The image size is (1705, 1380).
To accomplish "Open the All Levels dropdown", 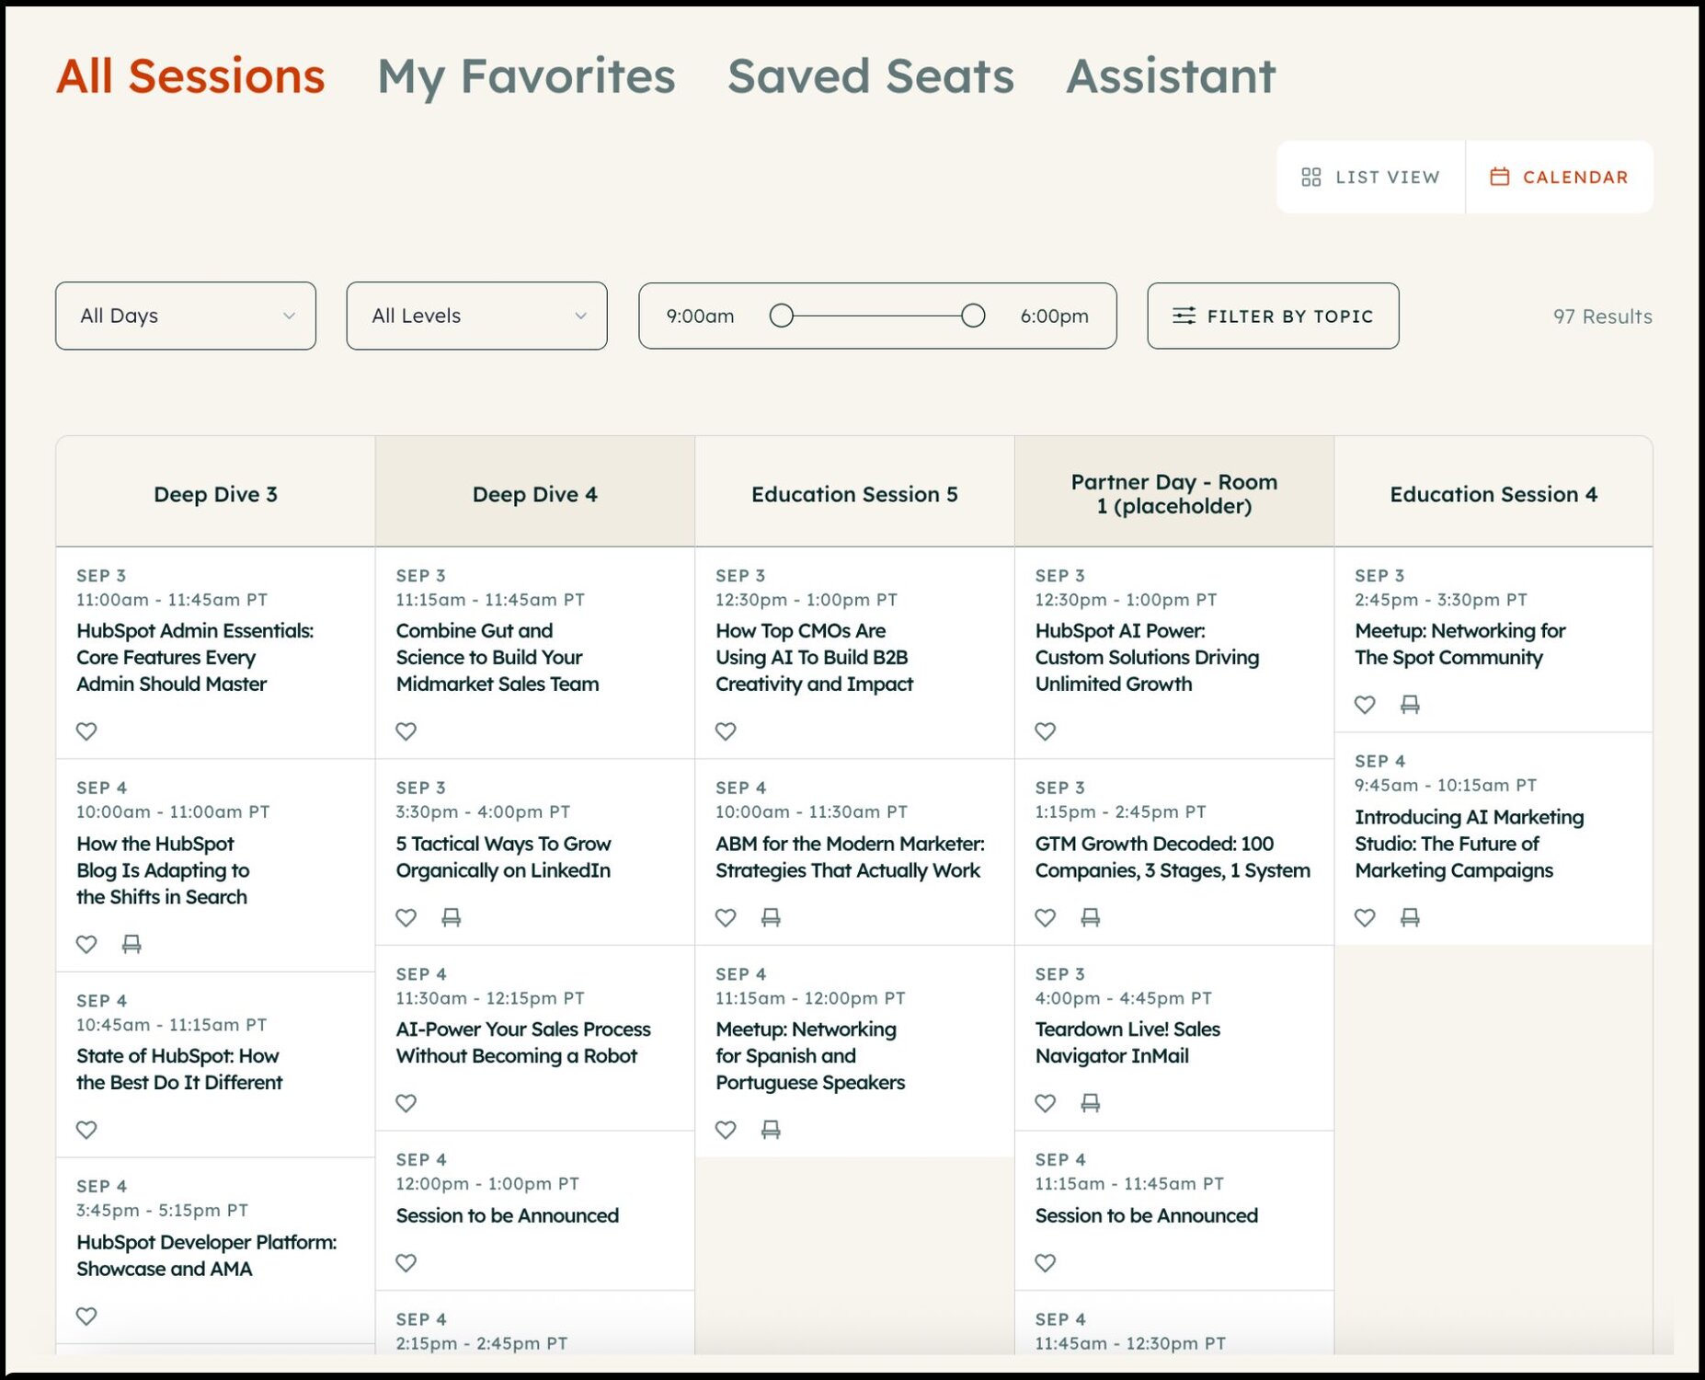I will coord(476,316).
